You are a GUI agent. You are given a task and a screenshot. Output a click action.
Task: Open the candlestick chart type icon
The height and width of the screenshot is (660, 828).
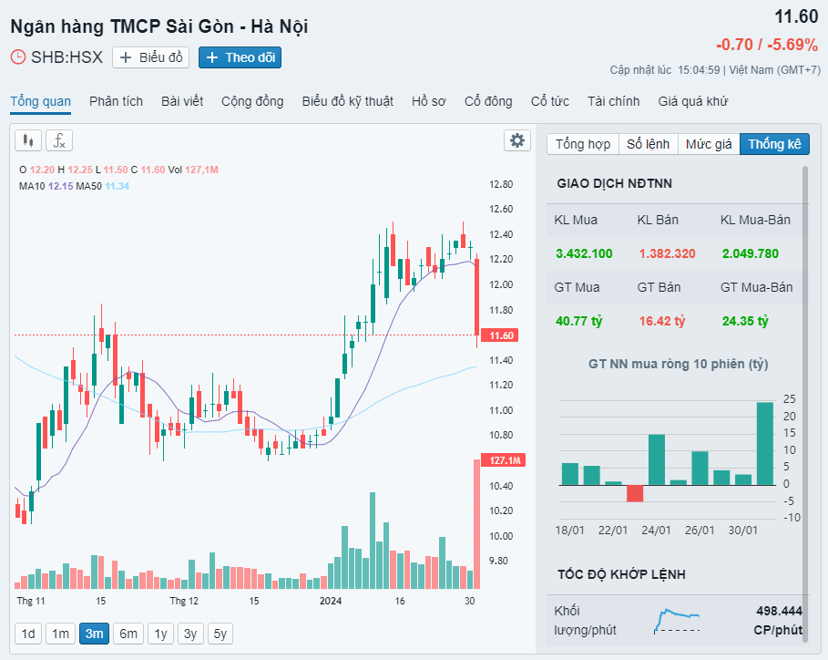pyautogui.click(x=28, y=140)
